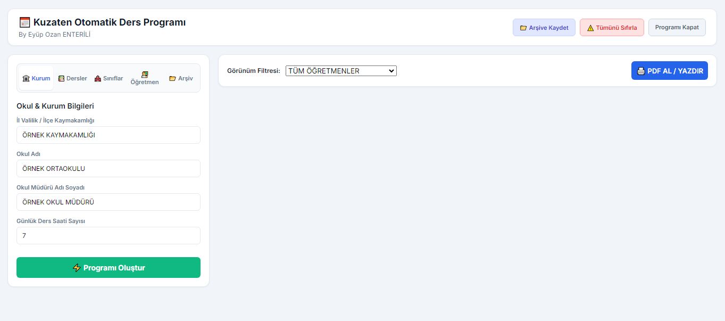Click the 'Görünüm Filtresi:' label
Image resolution: width=725 pixels, height=321 pixels.
(x=254, y=71)
